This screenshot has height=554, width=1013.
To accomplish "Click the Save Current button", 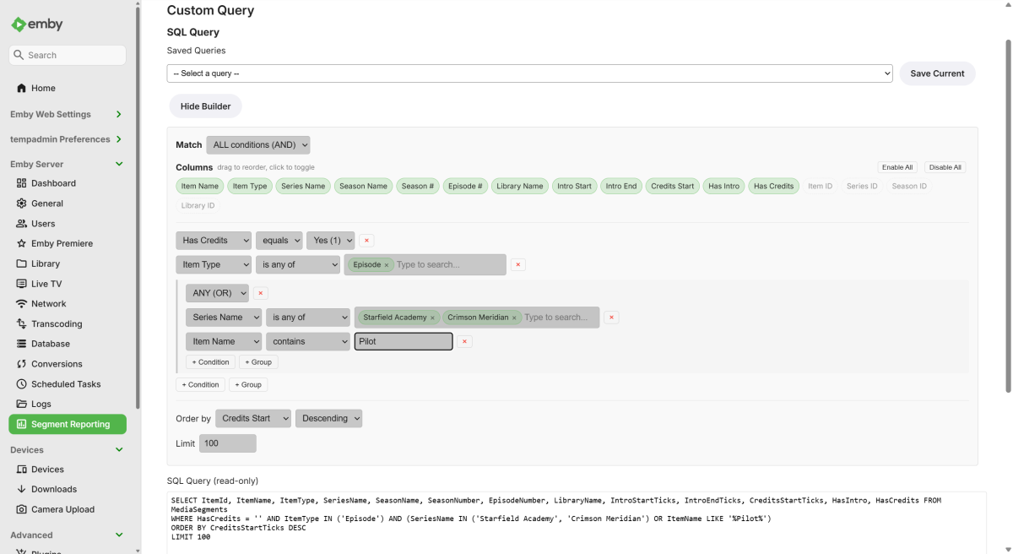I will click(937, 73).
